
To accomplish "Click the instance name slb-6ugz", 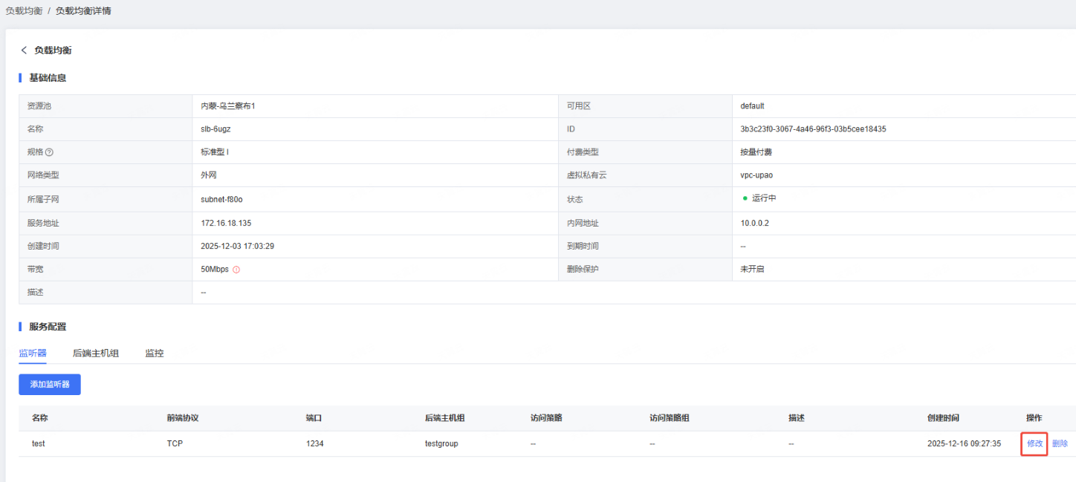I will [215, 129].
